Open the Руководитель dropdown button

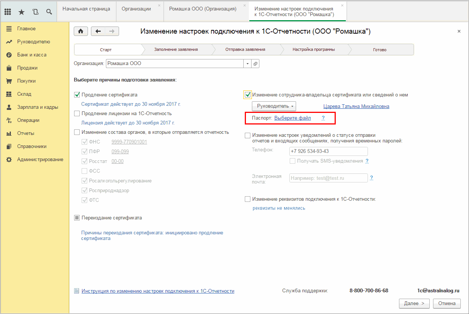[x=274, y=107]
